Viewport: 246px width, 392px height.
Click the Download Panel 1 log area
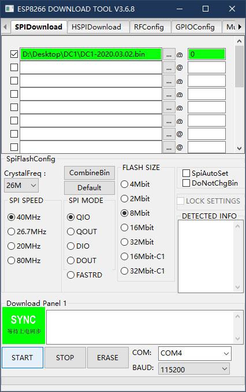pyautogui.click(x=145, y=327)
